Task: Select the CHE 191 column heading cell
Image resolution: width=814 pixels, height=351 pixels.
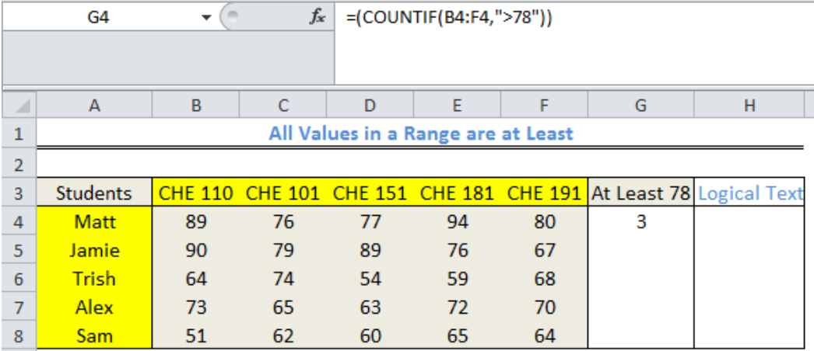Action: (543, 193)
